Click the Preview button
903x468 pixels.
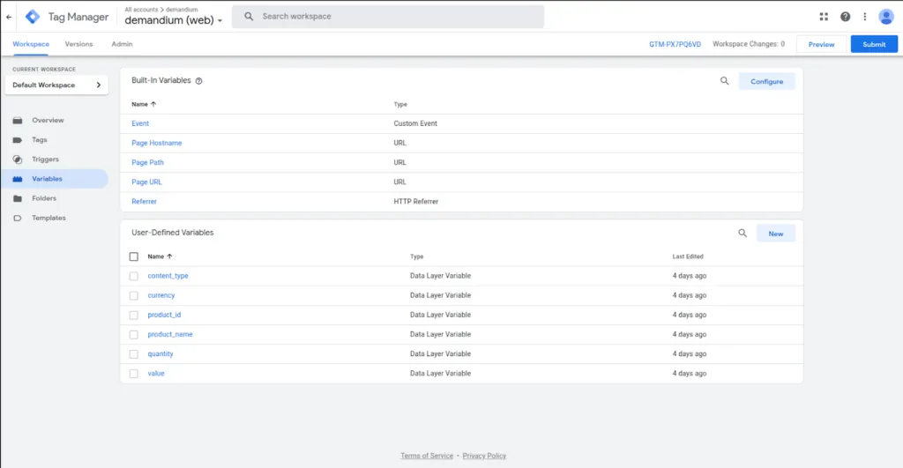coord(821,44)
